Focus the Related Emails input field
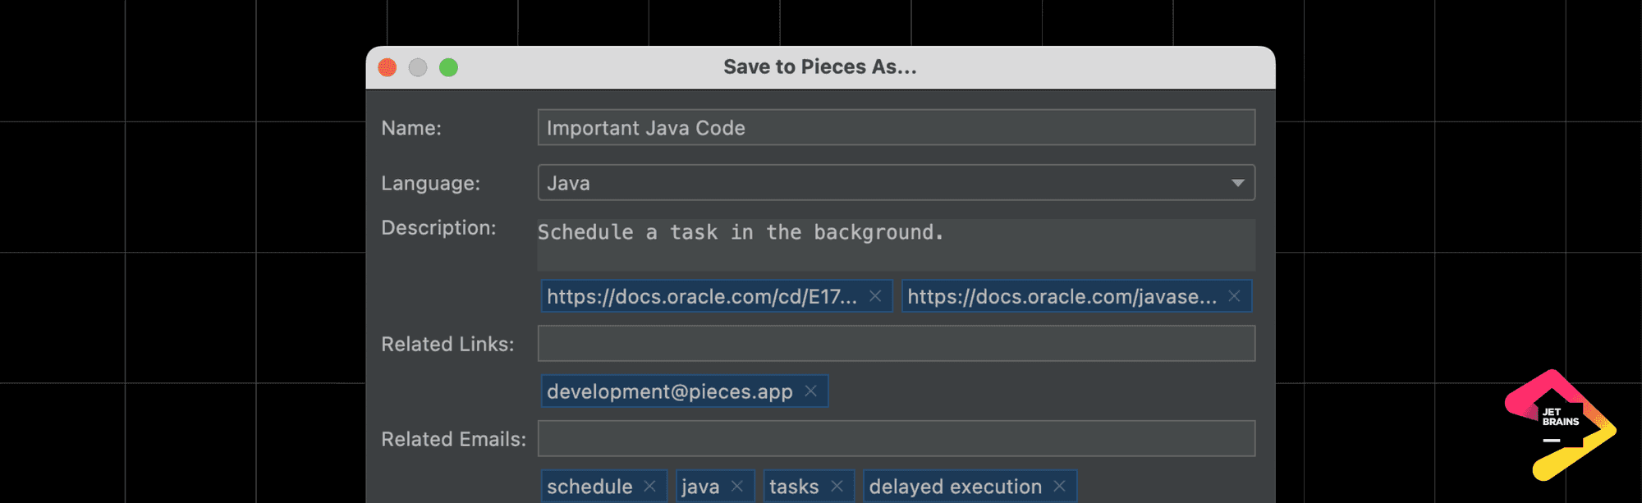This screenshot has height=503, width=1642. pos(896,439)
